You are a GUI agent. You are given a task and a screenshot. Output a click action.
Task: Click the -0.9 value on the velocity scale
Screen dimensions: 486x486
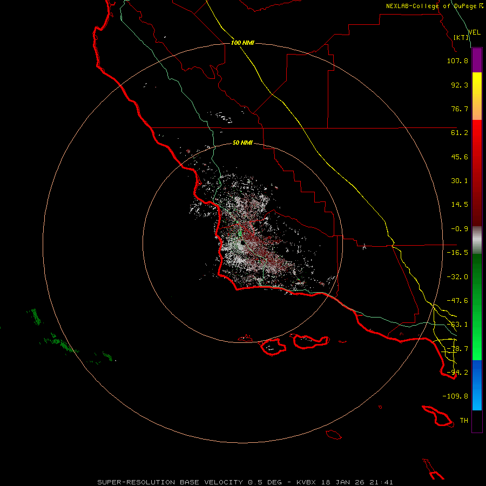point(458,228)
